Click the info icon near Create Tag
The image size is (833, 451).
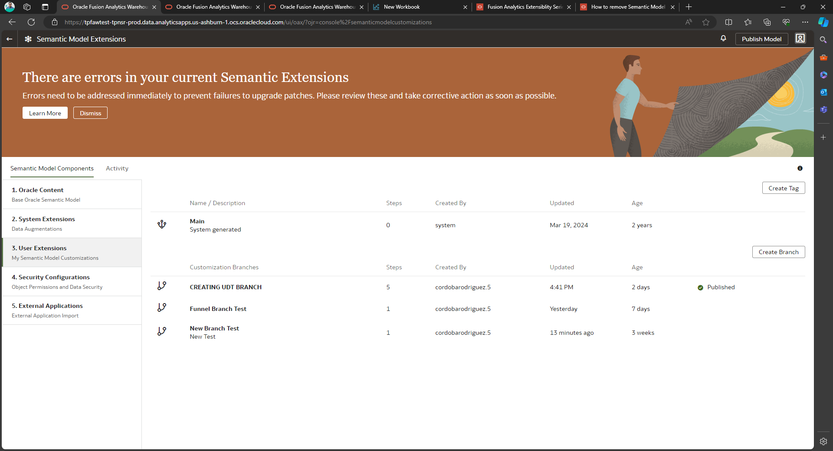(800, 168)
